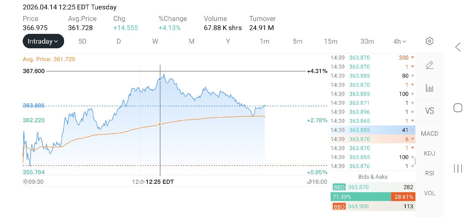Open Android recent apps button
This screenshot has height=217, width=471.
[458, 168]
